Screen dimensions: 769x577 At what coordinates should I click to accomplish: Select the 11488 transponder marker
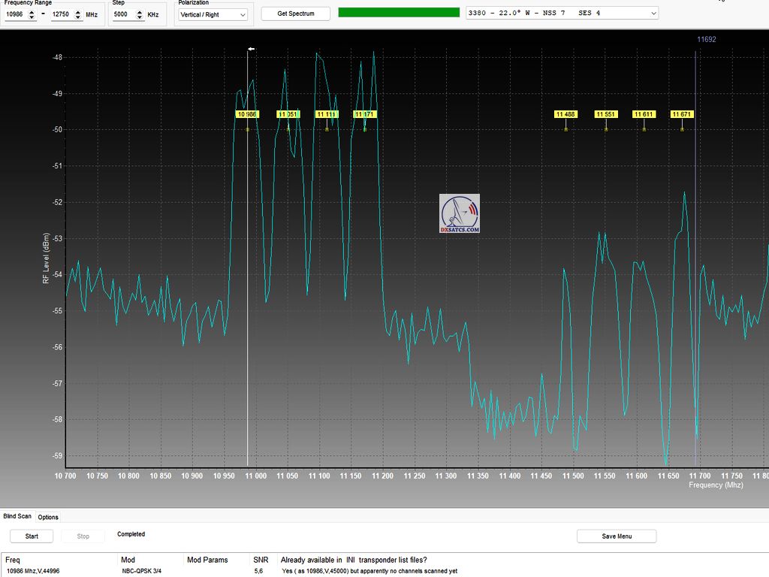(x=565, y=114)
